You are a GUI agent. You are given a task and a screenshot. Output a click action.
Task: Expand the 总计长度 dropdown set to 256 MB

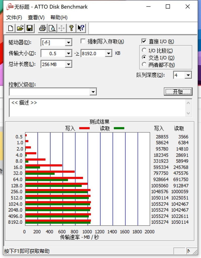pyautogui.click(x=68, y=64)
